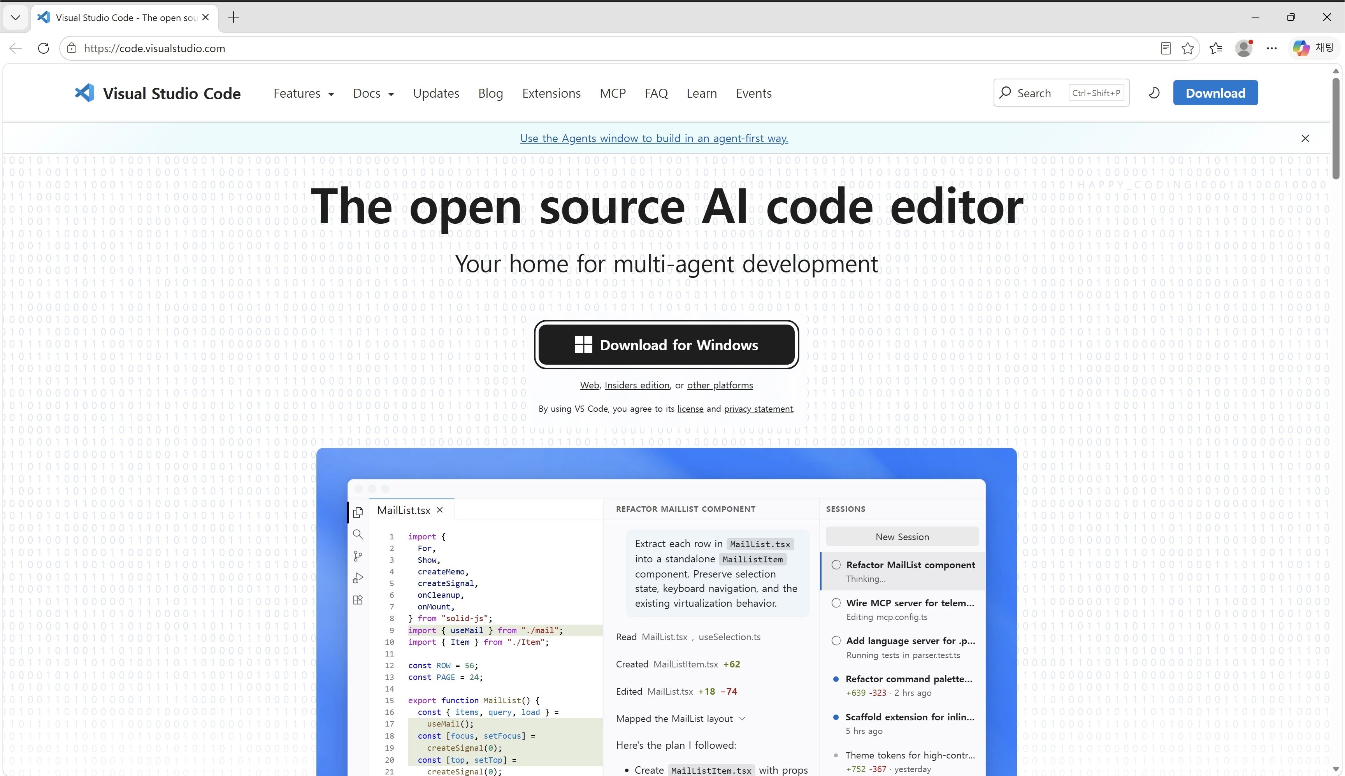This screenshot has width=1345, height=776.
Task: Click the Edited MailList.tsx +18 -74 entry
Action: (676, 691)
